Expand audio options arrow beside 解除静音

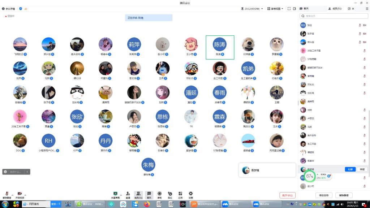(x=13, y=195)
